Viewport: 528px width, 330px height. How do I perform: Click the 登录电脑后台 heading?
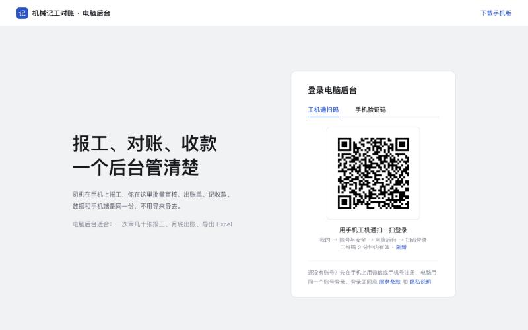click(332, 90)
